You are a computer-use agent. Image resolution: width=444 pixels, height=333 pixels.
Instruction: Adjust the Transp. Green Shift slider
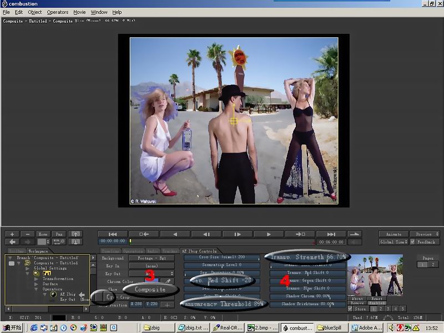pos(308,281)
